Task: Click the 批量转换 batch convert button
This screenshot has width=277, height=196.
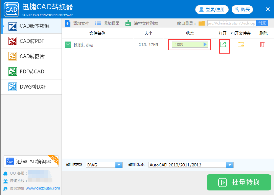Action: click(239, 182)
